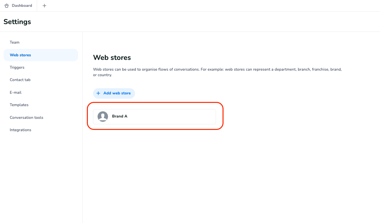Viewport: 380px width, 223px height.
Task: Click the Web stores section heading
Action: coord(112,58)
